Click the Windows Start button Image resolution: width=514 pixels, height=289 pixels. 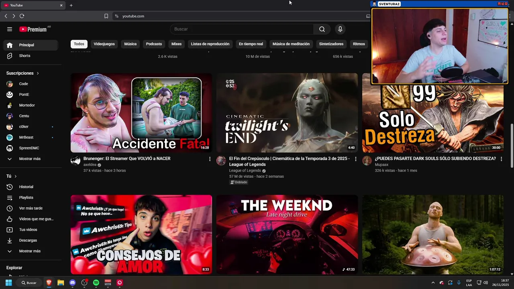[8, 283]
